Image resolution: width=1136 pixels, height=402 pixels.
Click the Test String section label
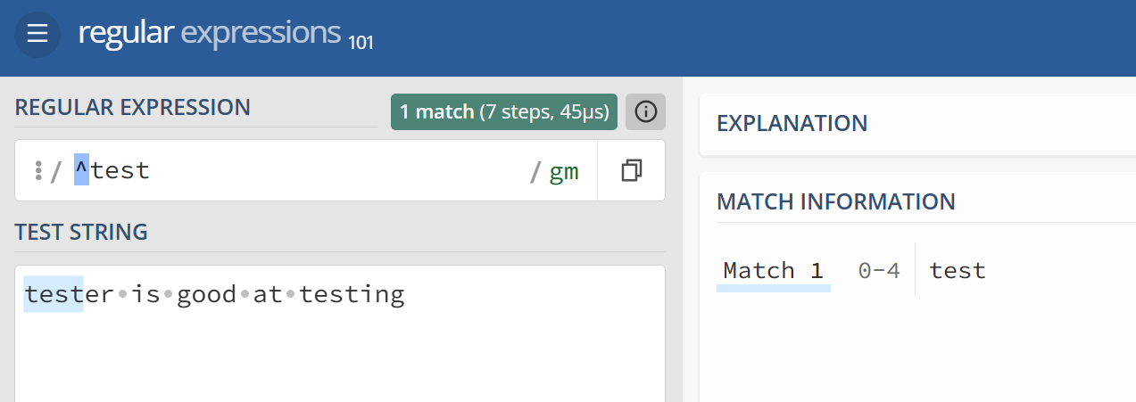click(81, 233)
